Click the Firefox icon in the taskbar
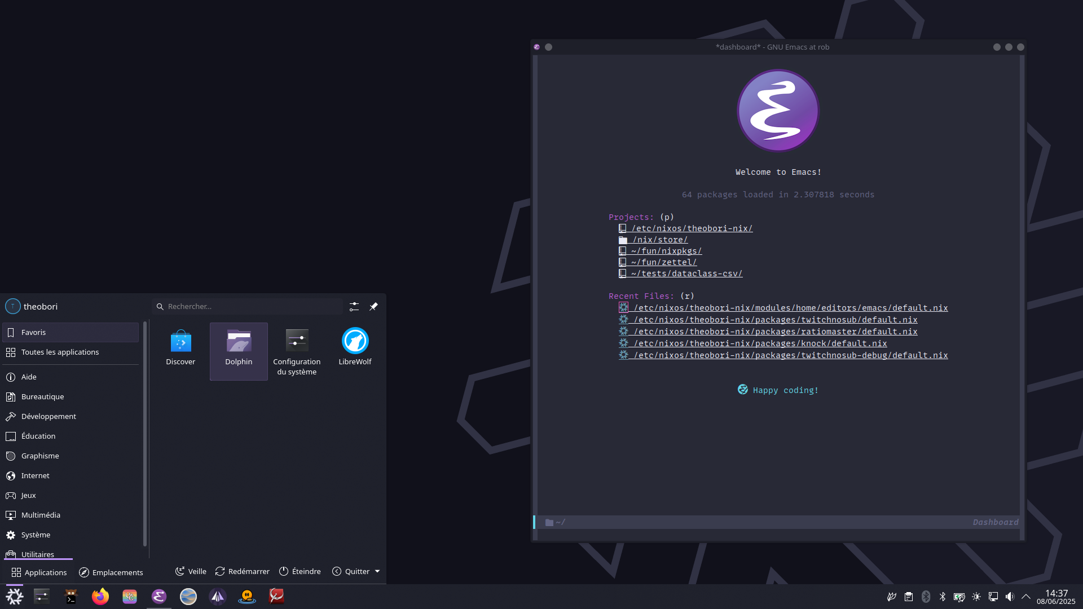This screenshot has height=609, width=1083. click(x=100, y=596)
